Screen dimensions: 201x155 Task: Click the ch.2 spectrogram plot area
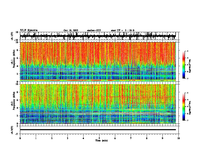coord(98,104)
